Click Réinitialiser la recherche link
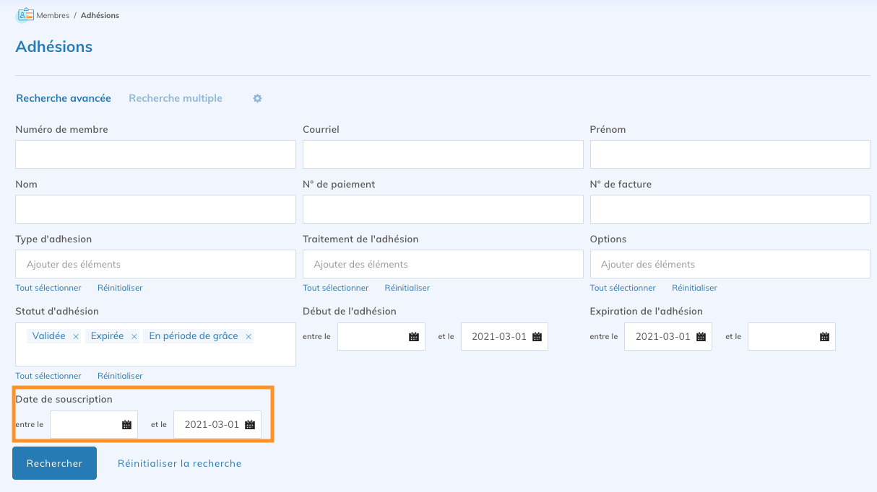877x492 pixels. pyautogui.click(x=179, y=463)
